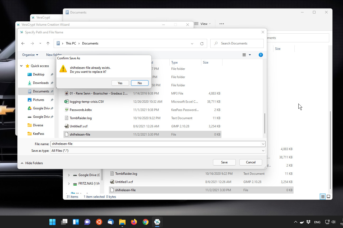Switch to details view in Documents window

point(323,196)
